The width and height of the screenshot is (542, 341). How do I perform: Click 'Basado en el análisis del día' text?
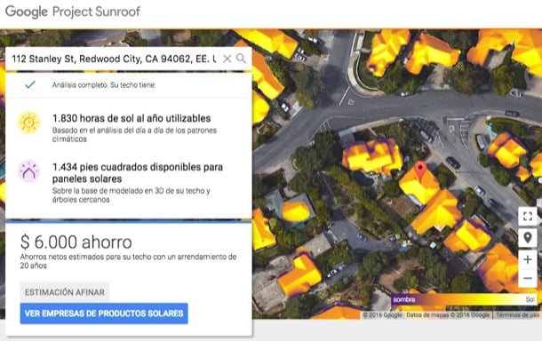[134, 135]
